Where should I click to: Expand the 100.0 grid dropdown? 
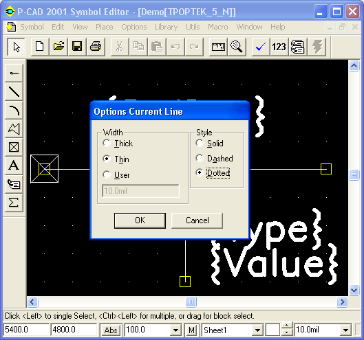tap(175, 330)
